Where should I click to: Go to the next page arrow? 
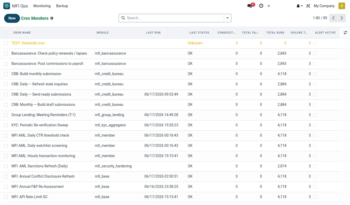click(342, 18)
